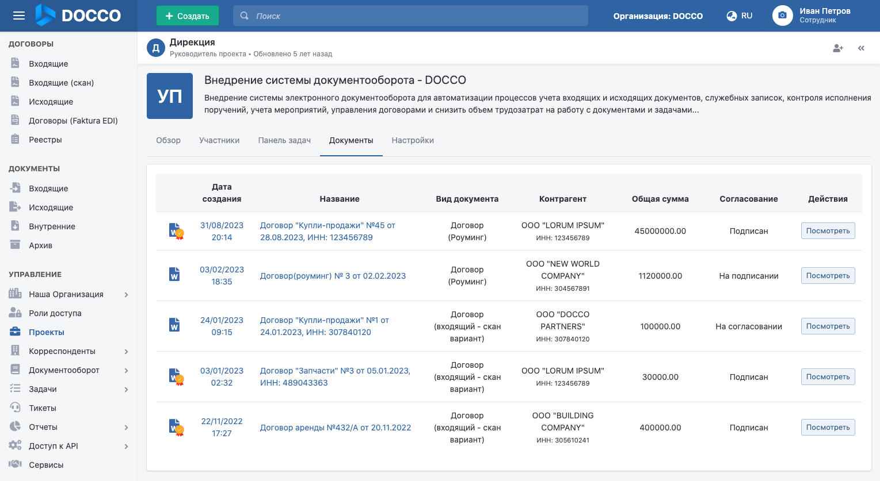
Task: Click file icon for Договор(роуминг) № 3 row
Action: point(174,274)
